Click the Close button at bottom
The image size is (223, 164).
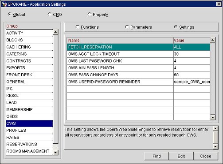coord(206,156)
